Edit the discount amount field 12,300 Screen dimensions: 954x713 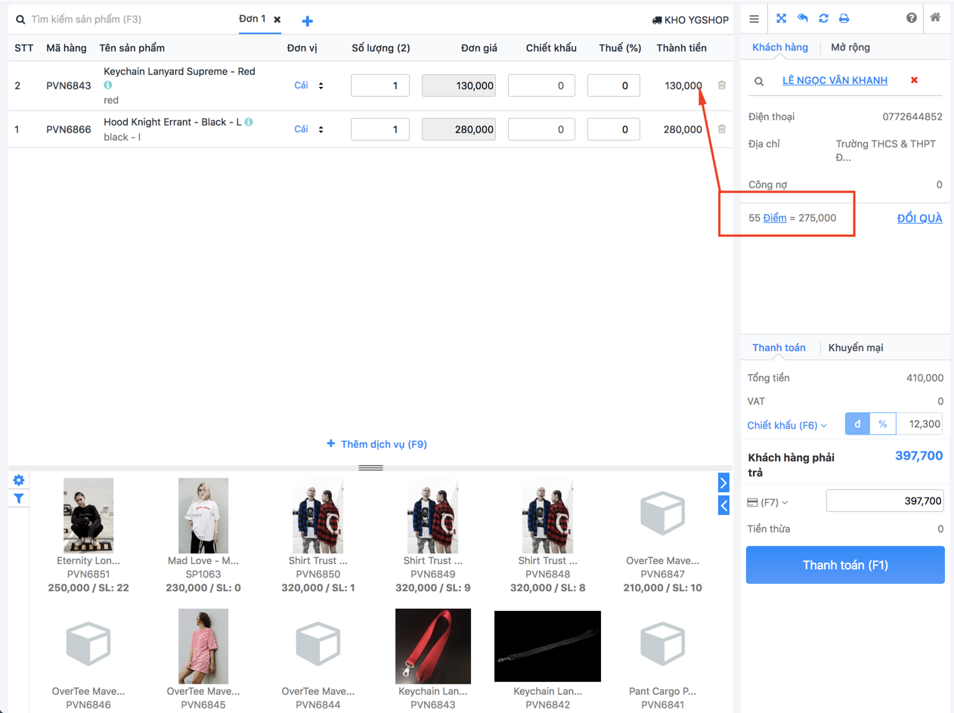pos(919,424)
